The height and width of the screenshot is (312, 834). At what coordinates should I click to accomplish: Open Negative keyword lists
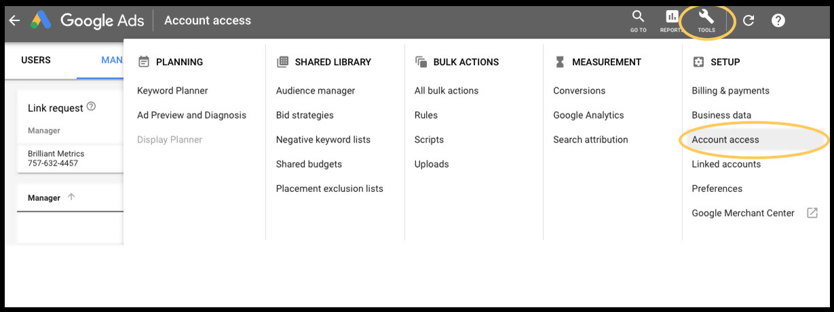coord(323,140)
